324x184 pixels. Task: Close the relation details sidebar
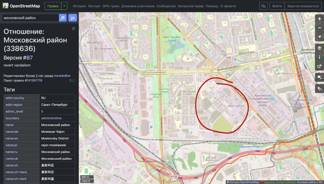73,29
